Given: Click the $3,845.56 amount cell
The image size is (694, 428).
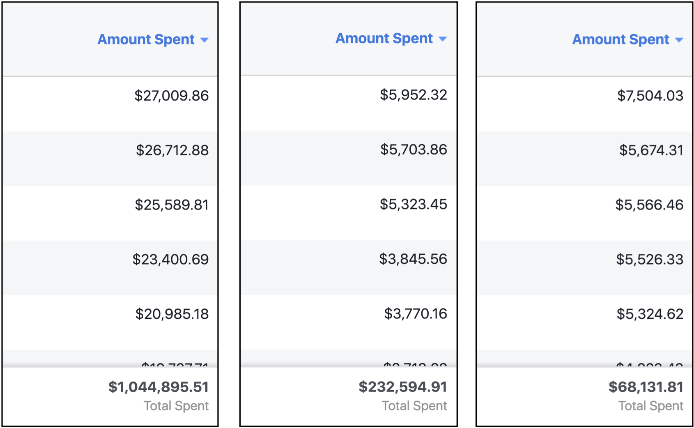Looking at the screenshot, I should (413, 259).
